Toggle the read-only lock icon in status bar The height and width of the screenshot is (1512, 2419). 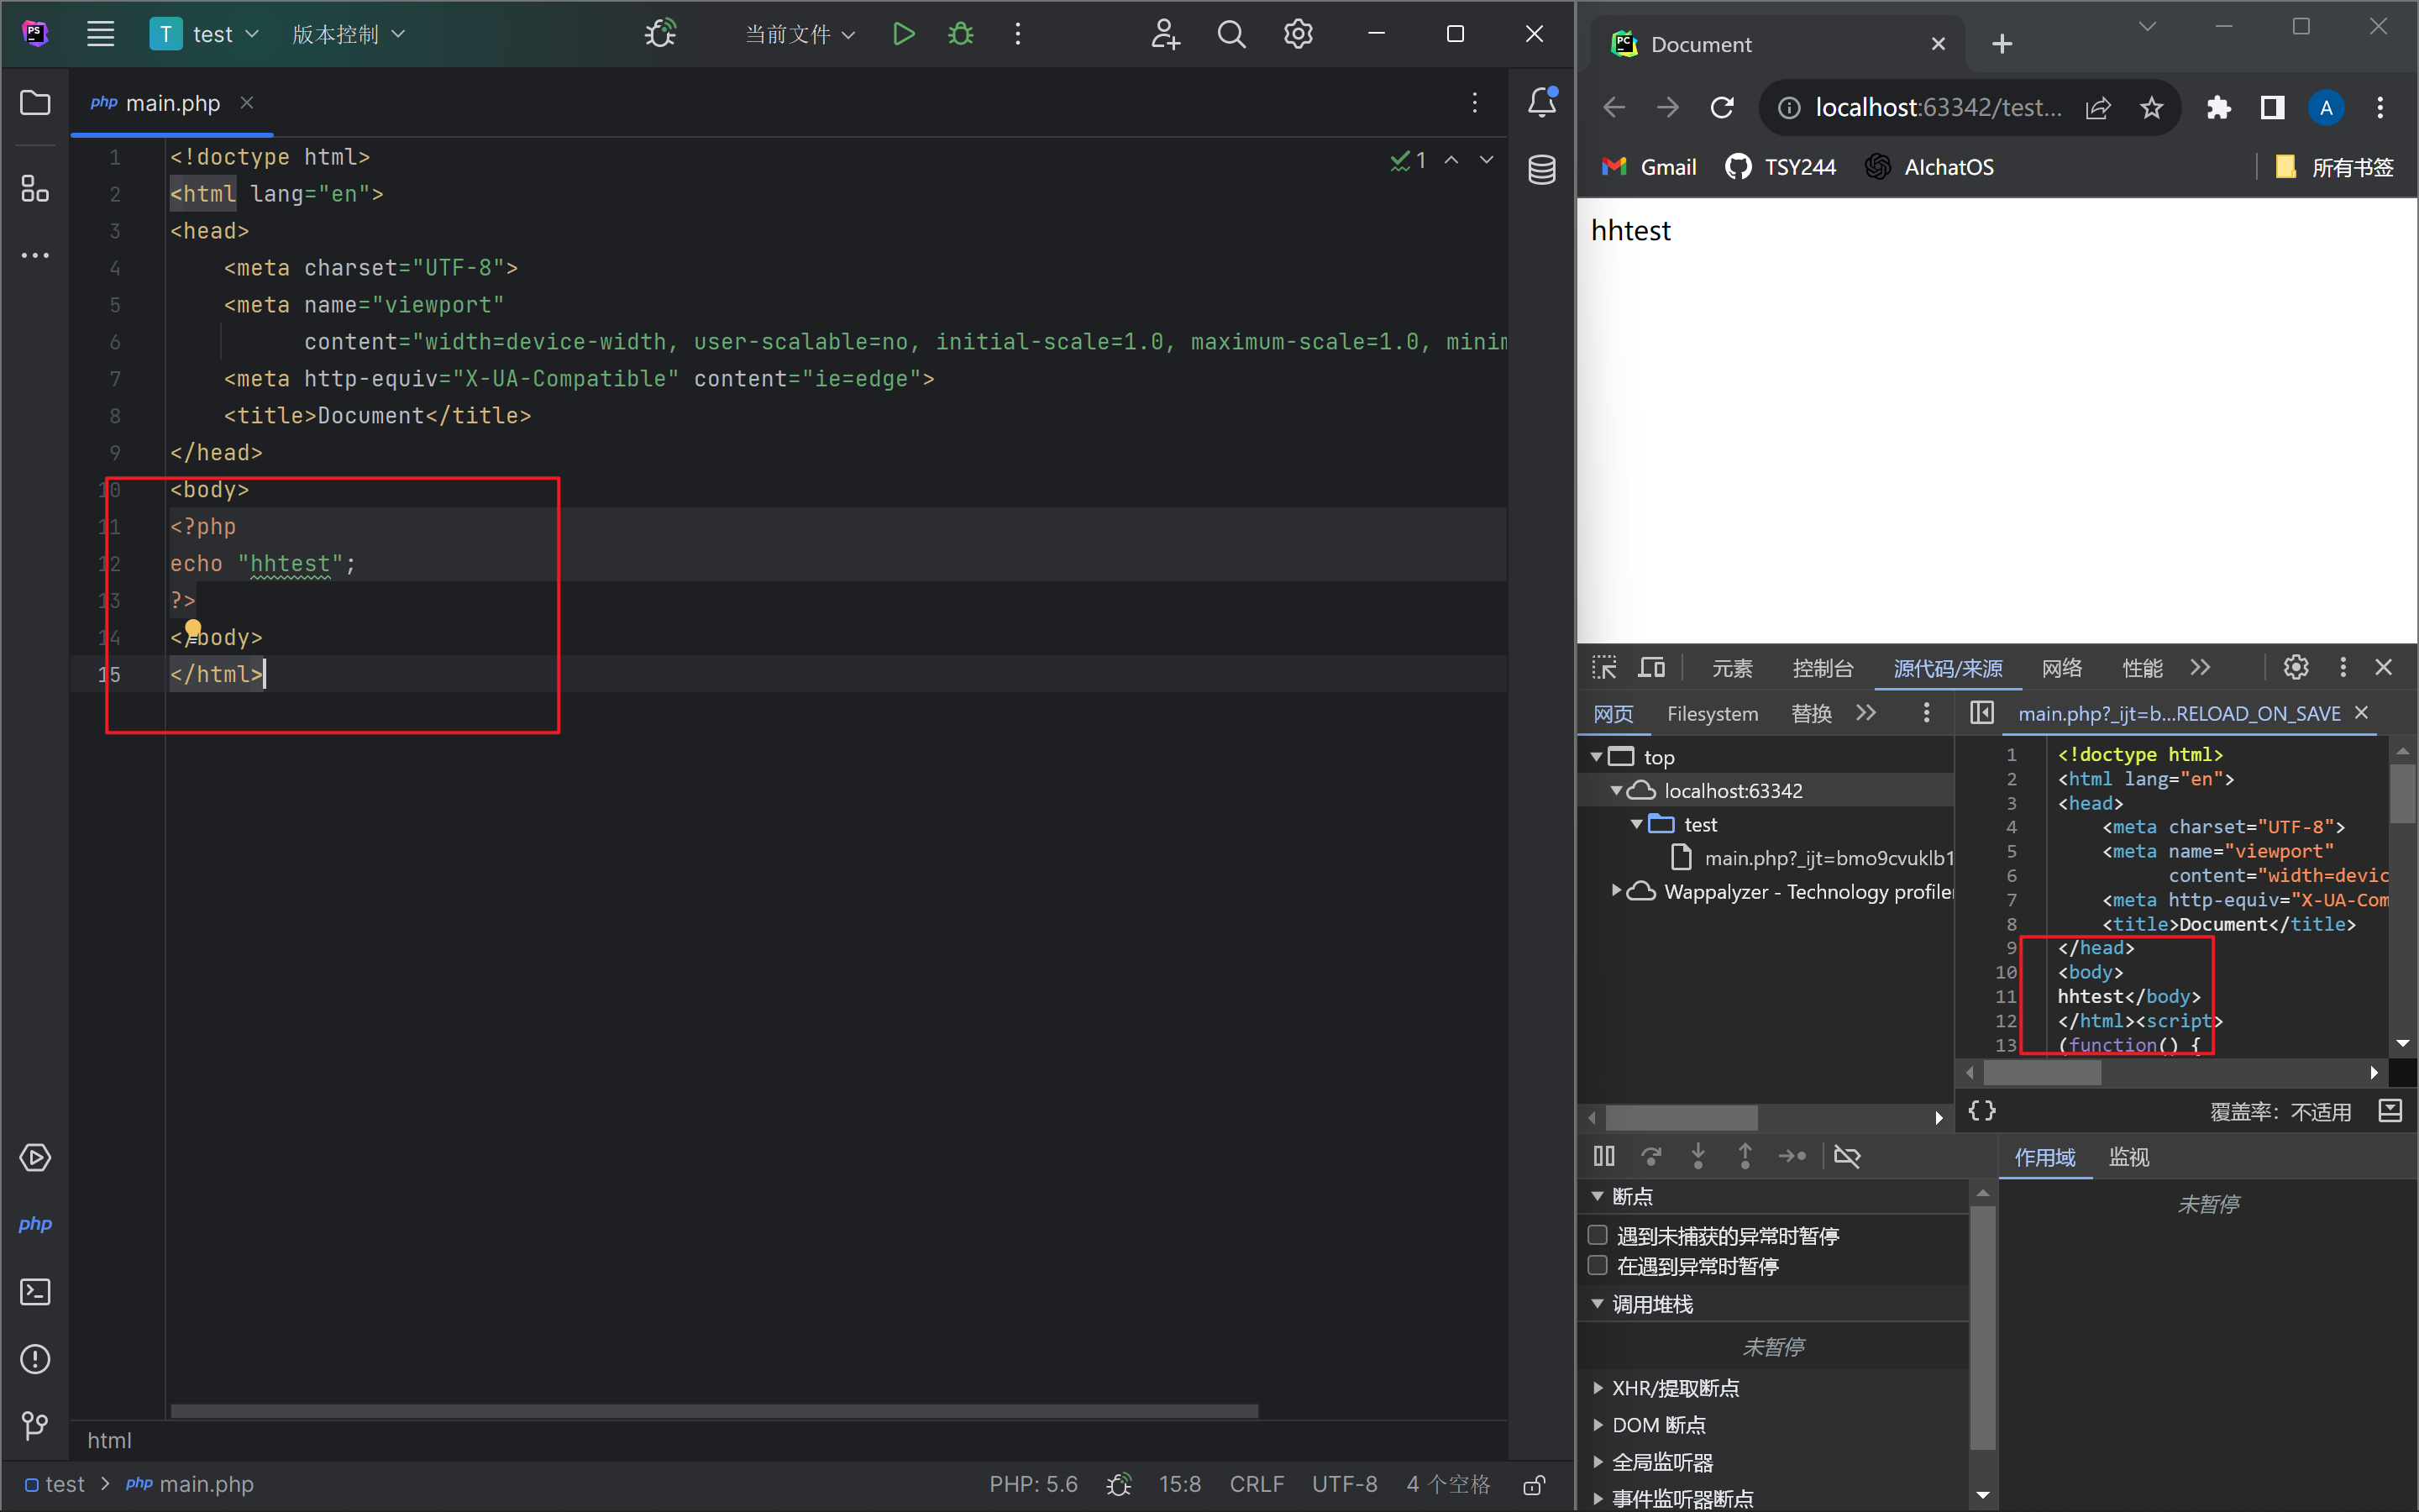tap(1534, 1484)
